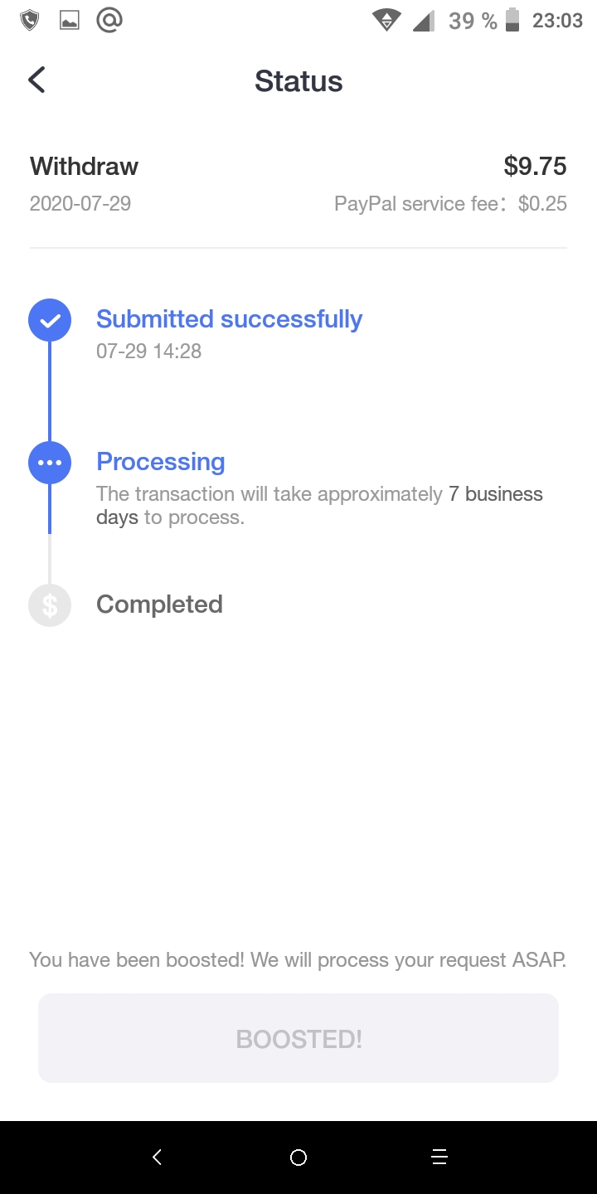This screenshot has width=597, height=1194.
Task: Tap the back arrow beside Status
Action: click(x=36, y=80)
